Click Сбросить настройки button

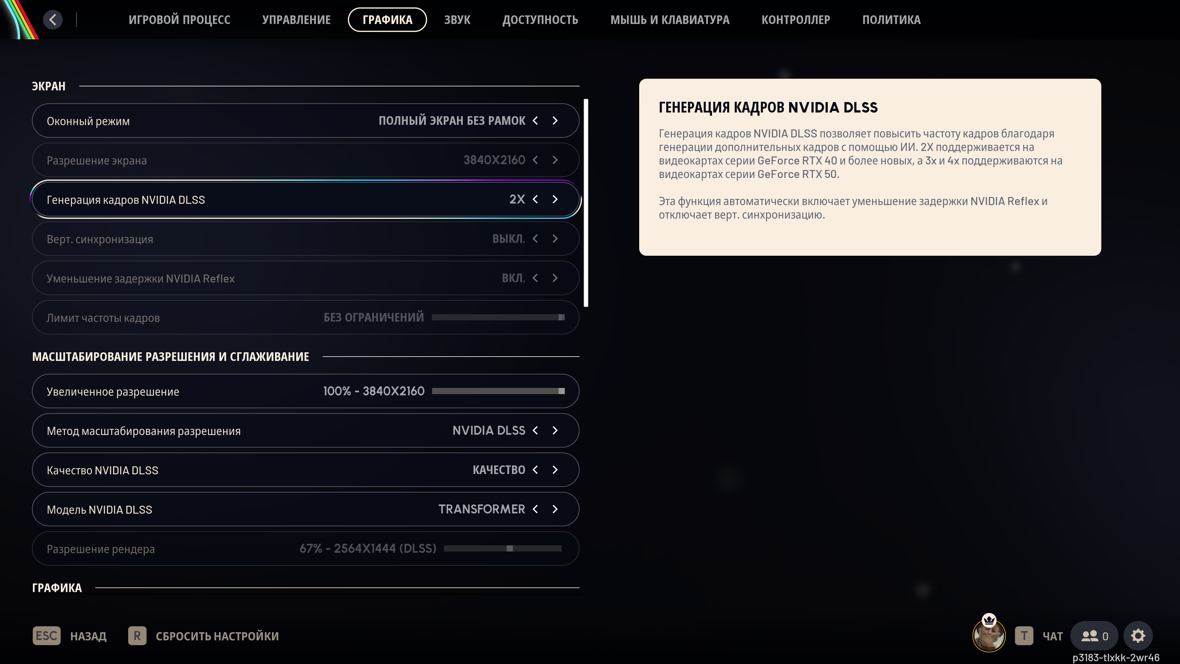pos(217,636)
